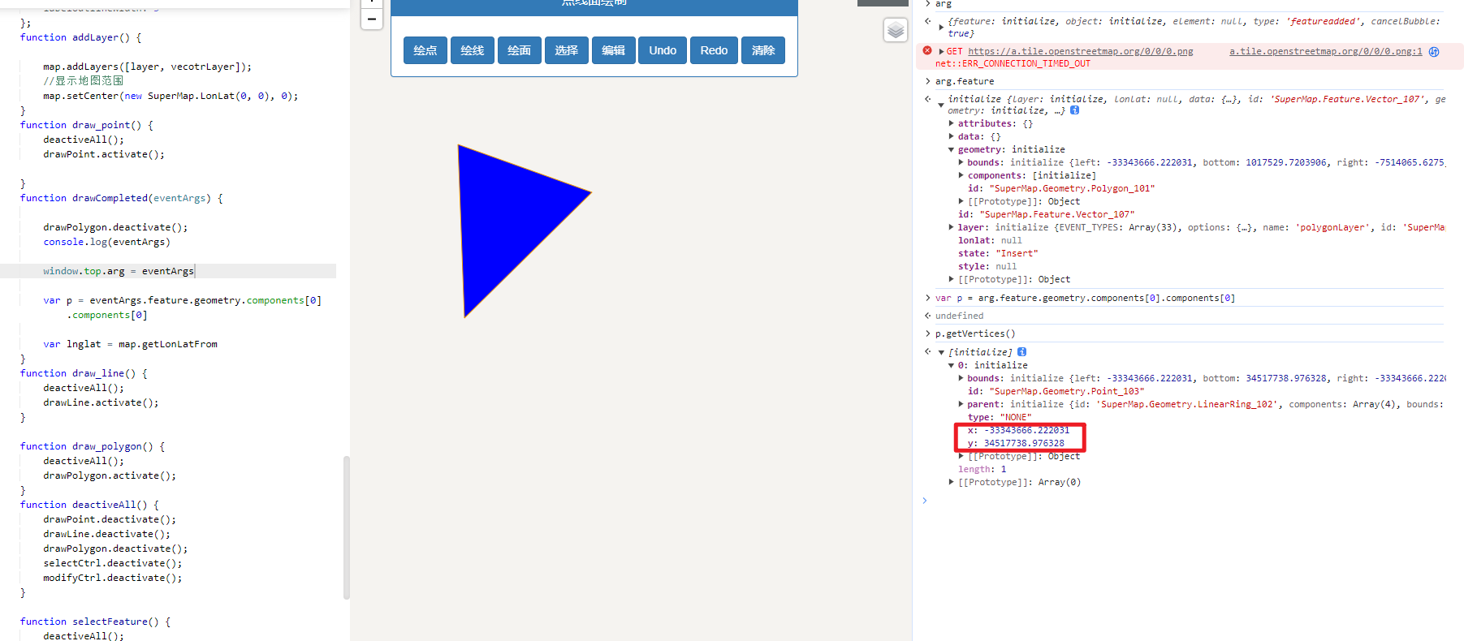
Task: Click the 'drawPoint.activate();' code line
Action: tap(104, 154)
